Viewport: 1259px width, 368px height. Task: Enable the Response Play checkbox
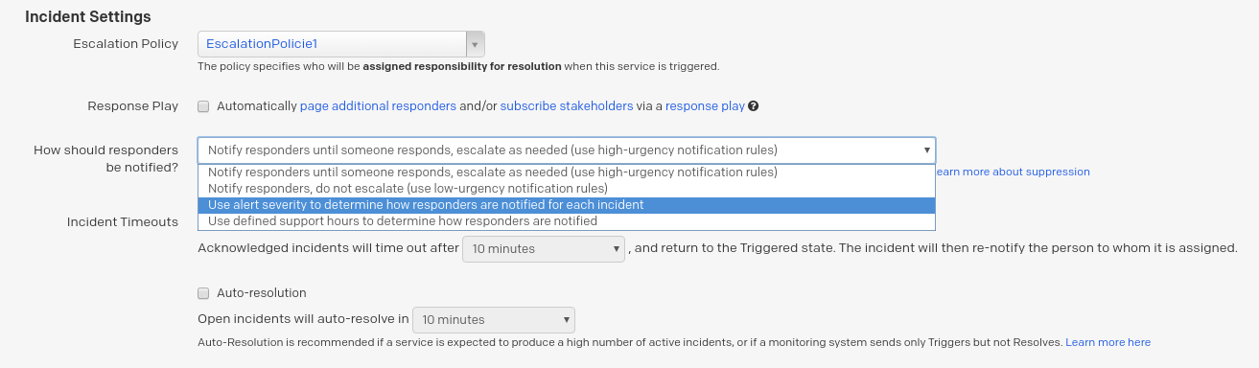(x=203, y=106)
